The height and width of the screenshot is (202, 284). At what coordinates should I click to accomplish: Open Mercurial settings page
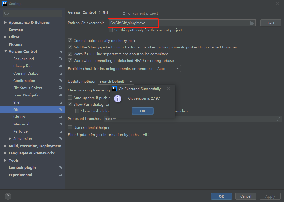point(21,124)
